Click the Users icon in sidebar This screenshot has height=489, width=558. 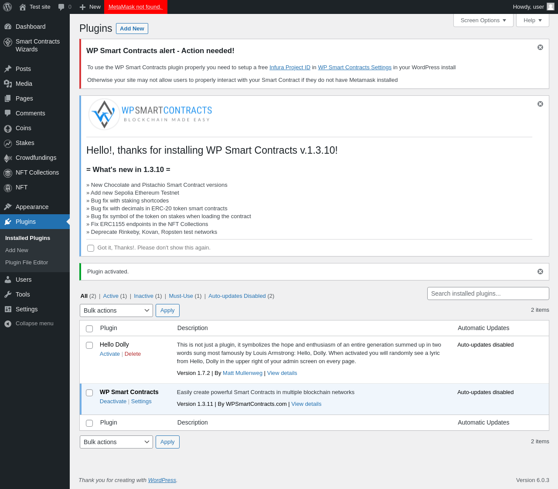coord(8,280)
